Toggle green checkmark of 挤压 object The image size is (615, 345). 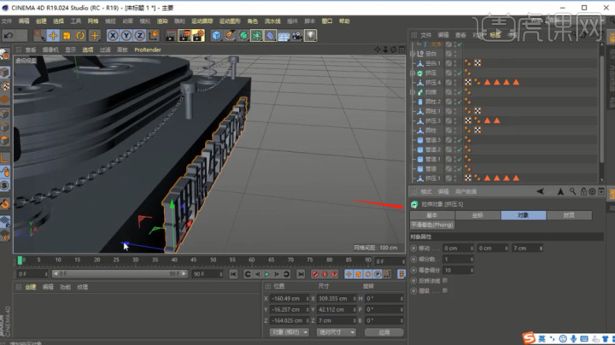coord(460,73)
